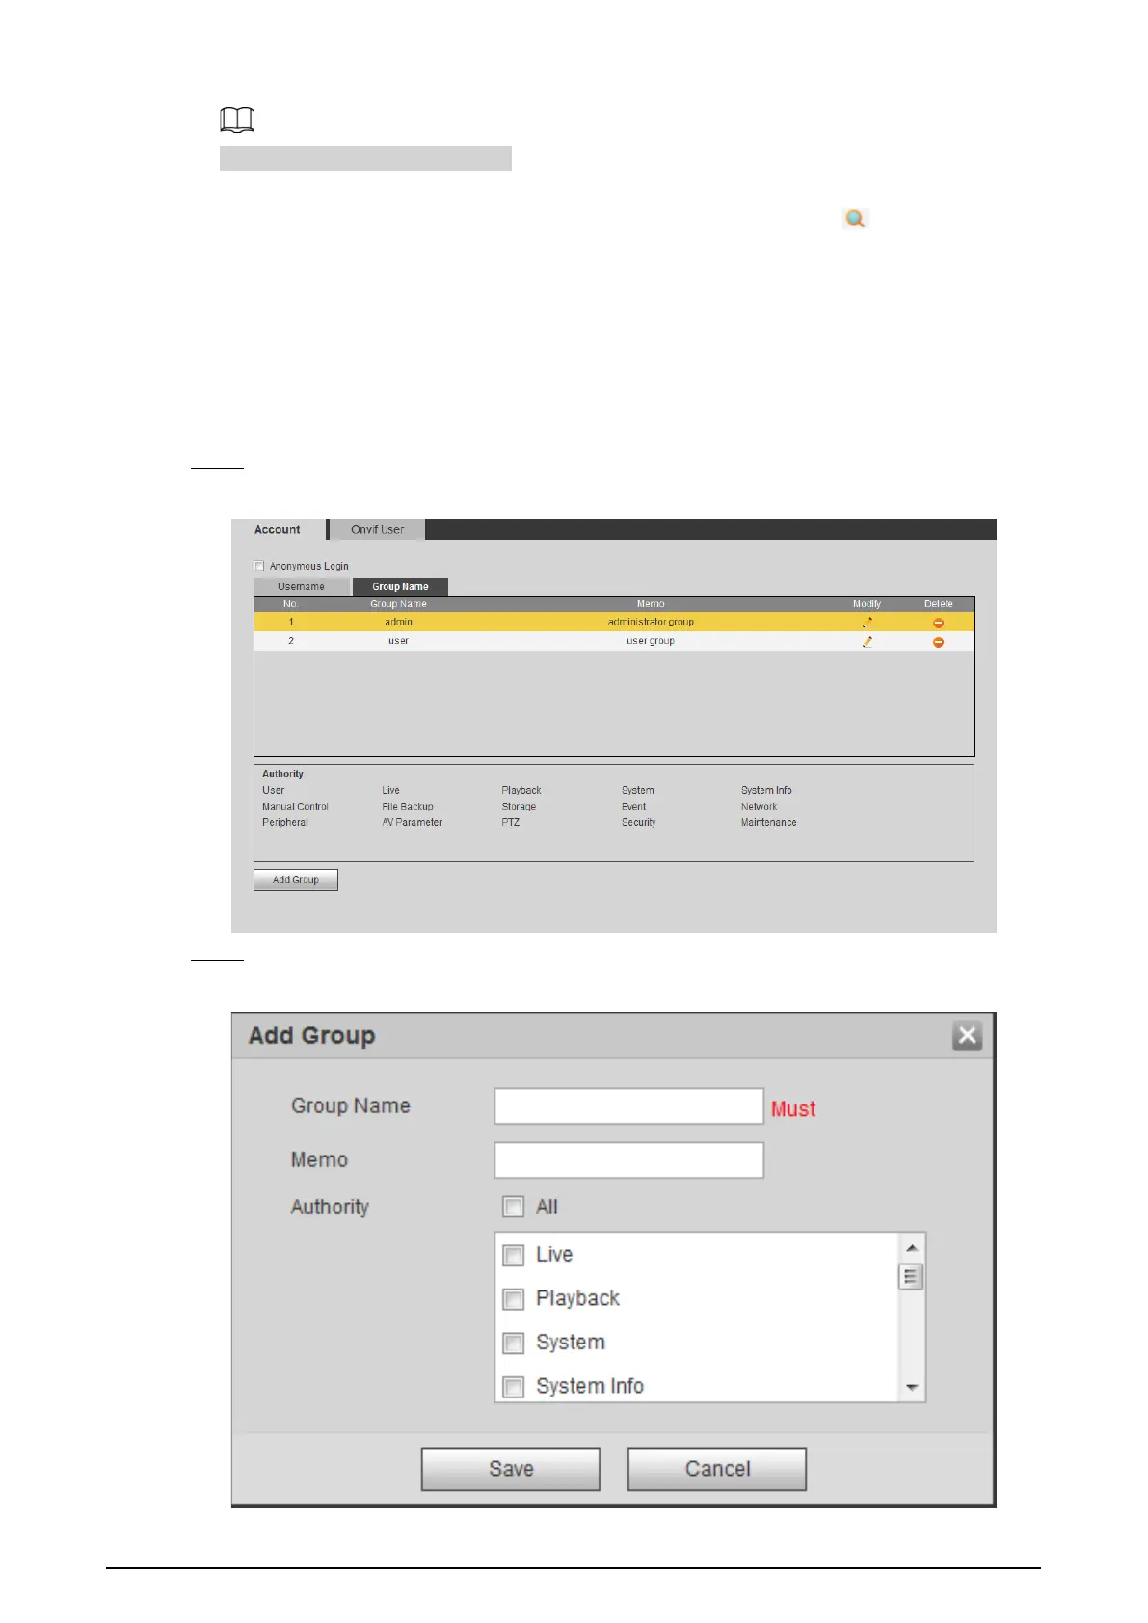Click the magnifying glass search icon
This screenshot has width=1148, height=1623.
point(855,219)
